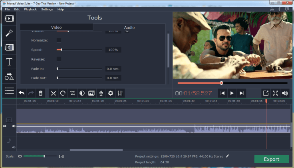Enable the Normalize checkbox

(59, 40)
